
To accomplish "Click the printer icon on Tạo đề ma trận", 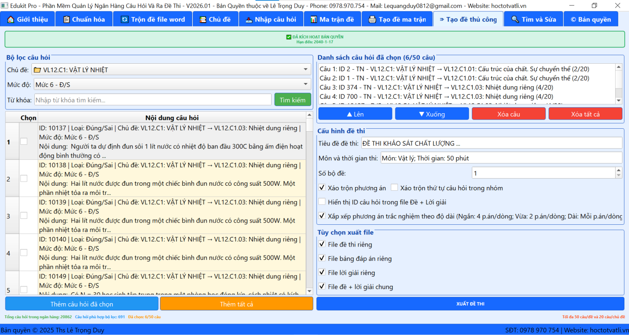I will (372, 20).
